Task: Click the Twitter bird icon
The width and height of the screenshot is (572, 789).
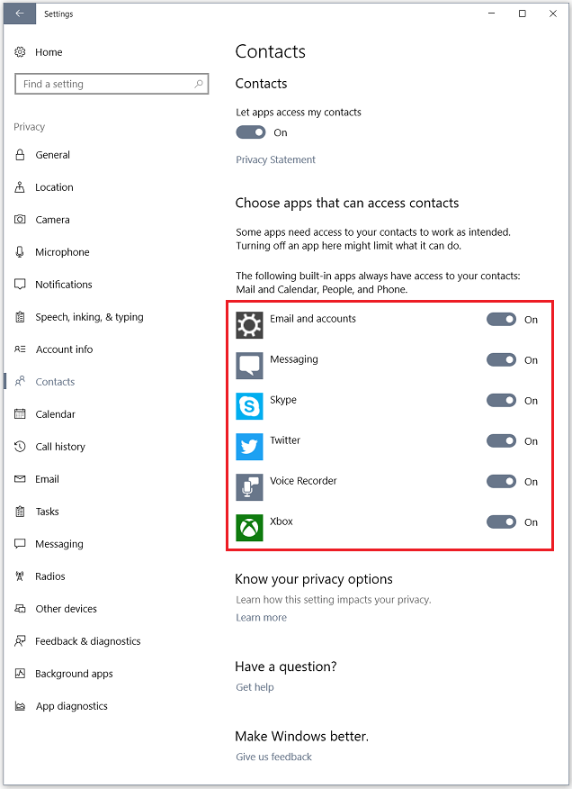Action: coord(249,447)
